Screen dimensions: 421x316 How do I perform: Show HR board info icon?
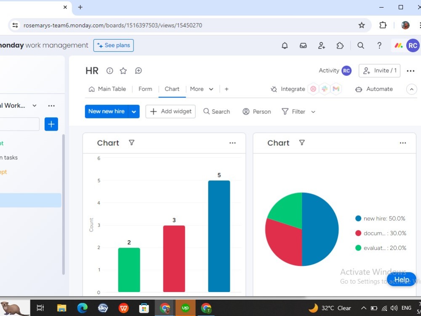tap(109, 71)
